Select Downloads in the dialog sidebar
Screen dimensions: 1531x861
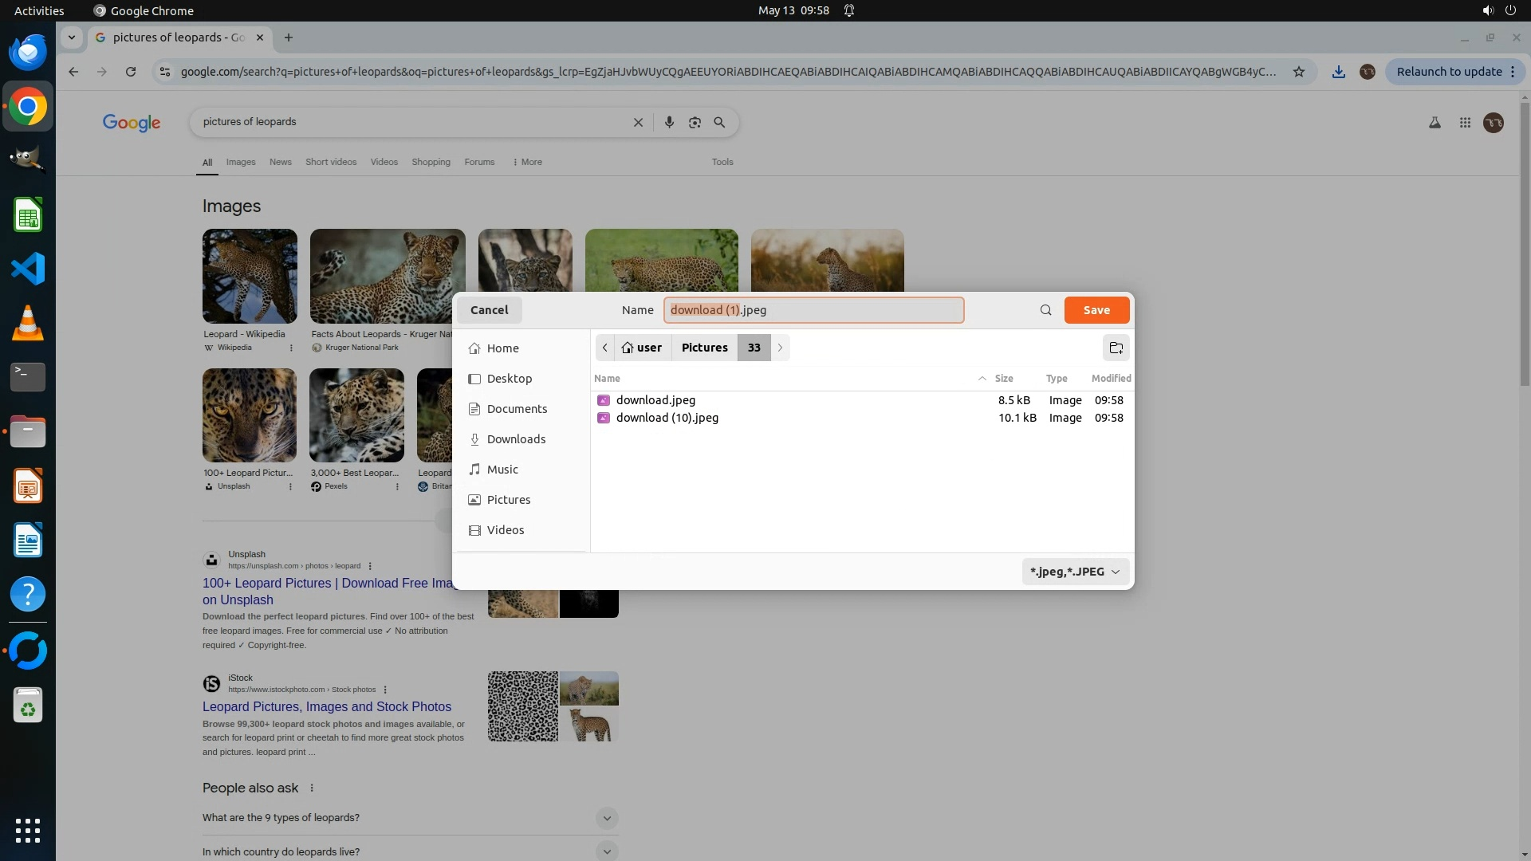pos(516,439)
